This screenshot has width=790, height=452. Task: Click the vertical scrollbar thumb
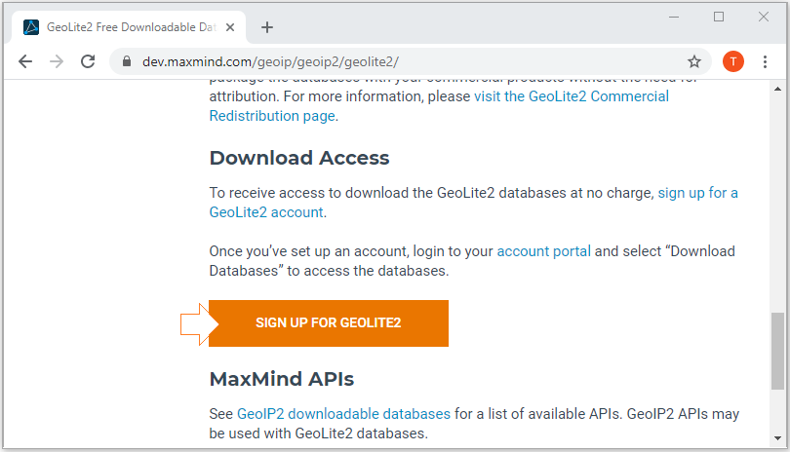[777, 351]
